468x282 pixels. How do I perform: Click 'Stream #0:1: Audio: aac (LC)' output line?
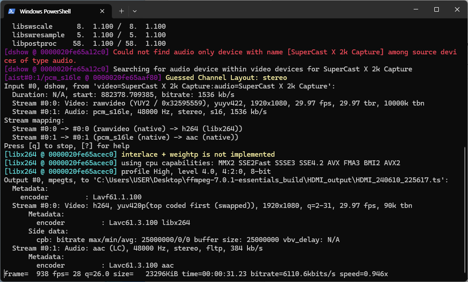pyautogui.click(x=137, y=248)
